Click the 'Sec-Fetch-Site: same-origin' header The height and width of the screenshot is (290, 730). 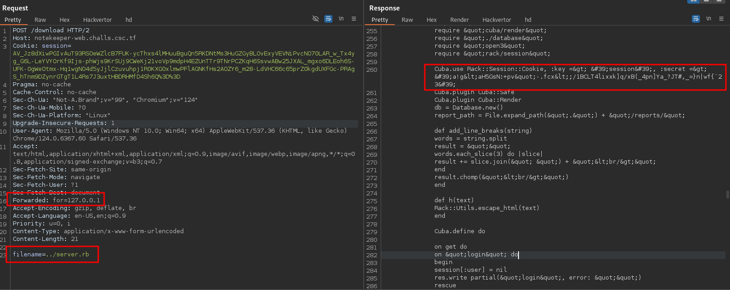pyautogui.click(x=62, y=170)
